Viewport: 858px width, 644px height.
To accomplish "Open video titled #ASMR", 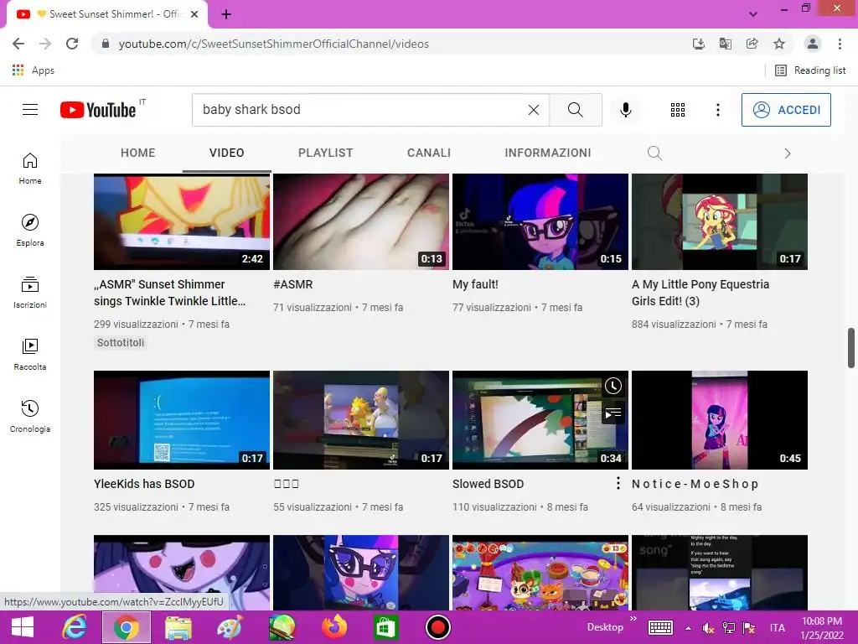I will coord(292,284).
